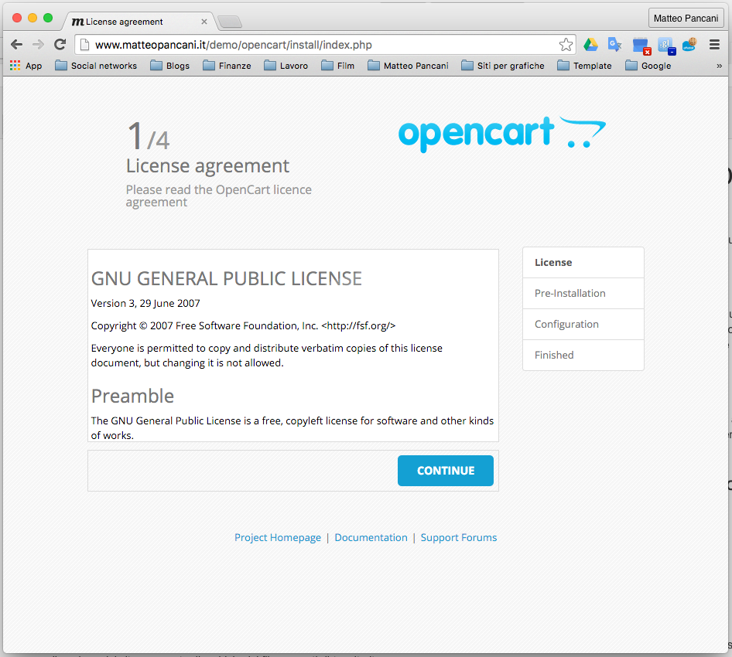Expand the bookmarks overflow chevron
The width and height of the screenshot is (732, 657).
(719, 66)
